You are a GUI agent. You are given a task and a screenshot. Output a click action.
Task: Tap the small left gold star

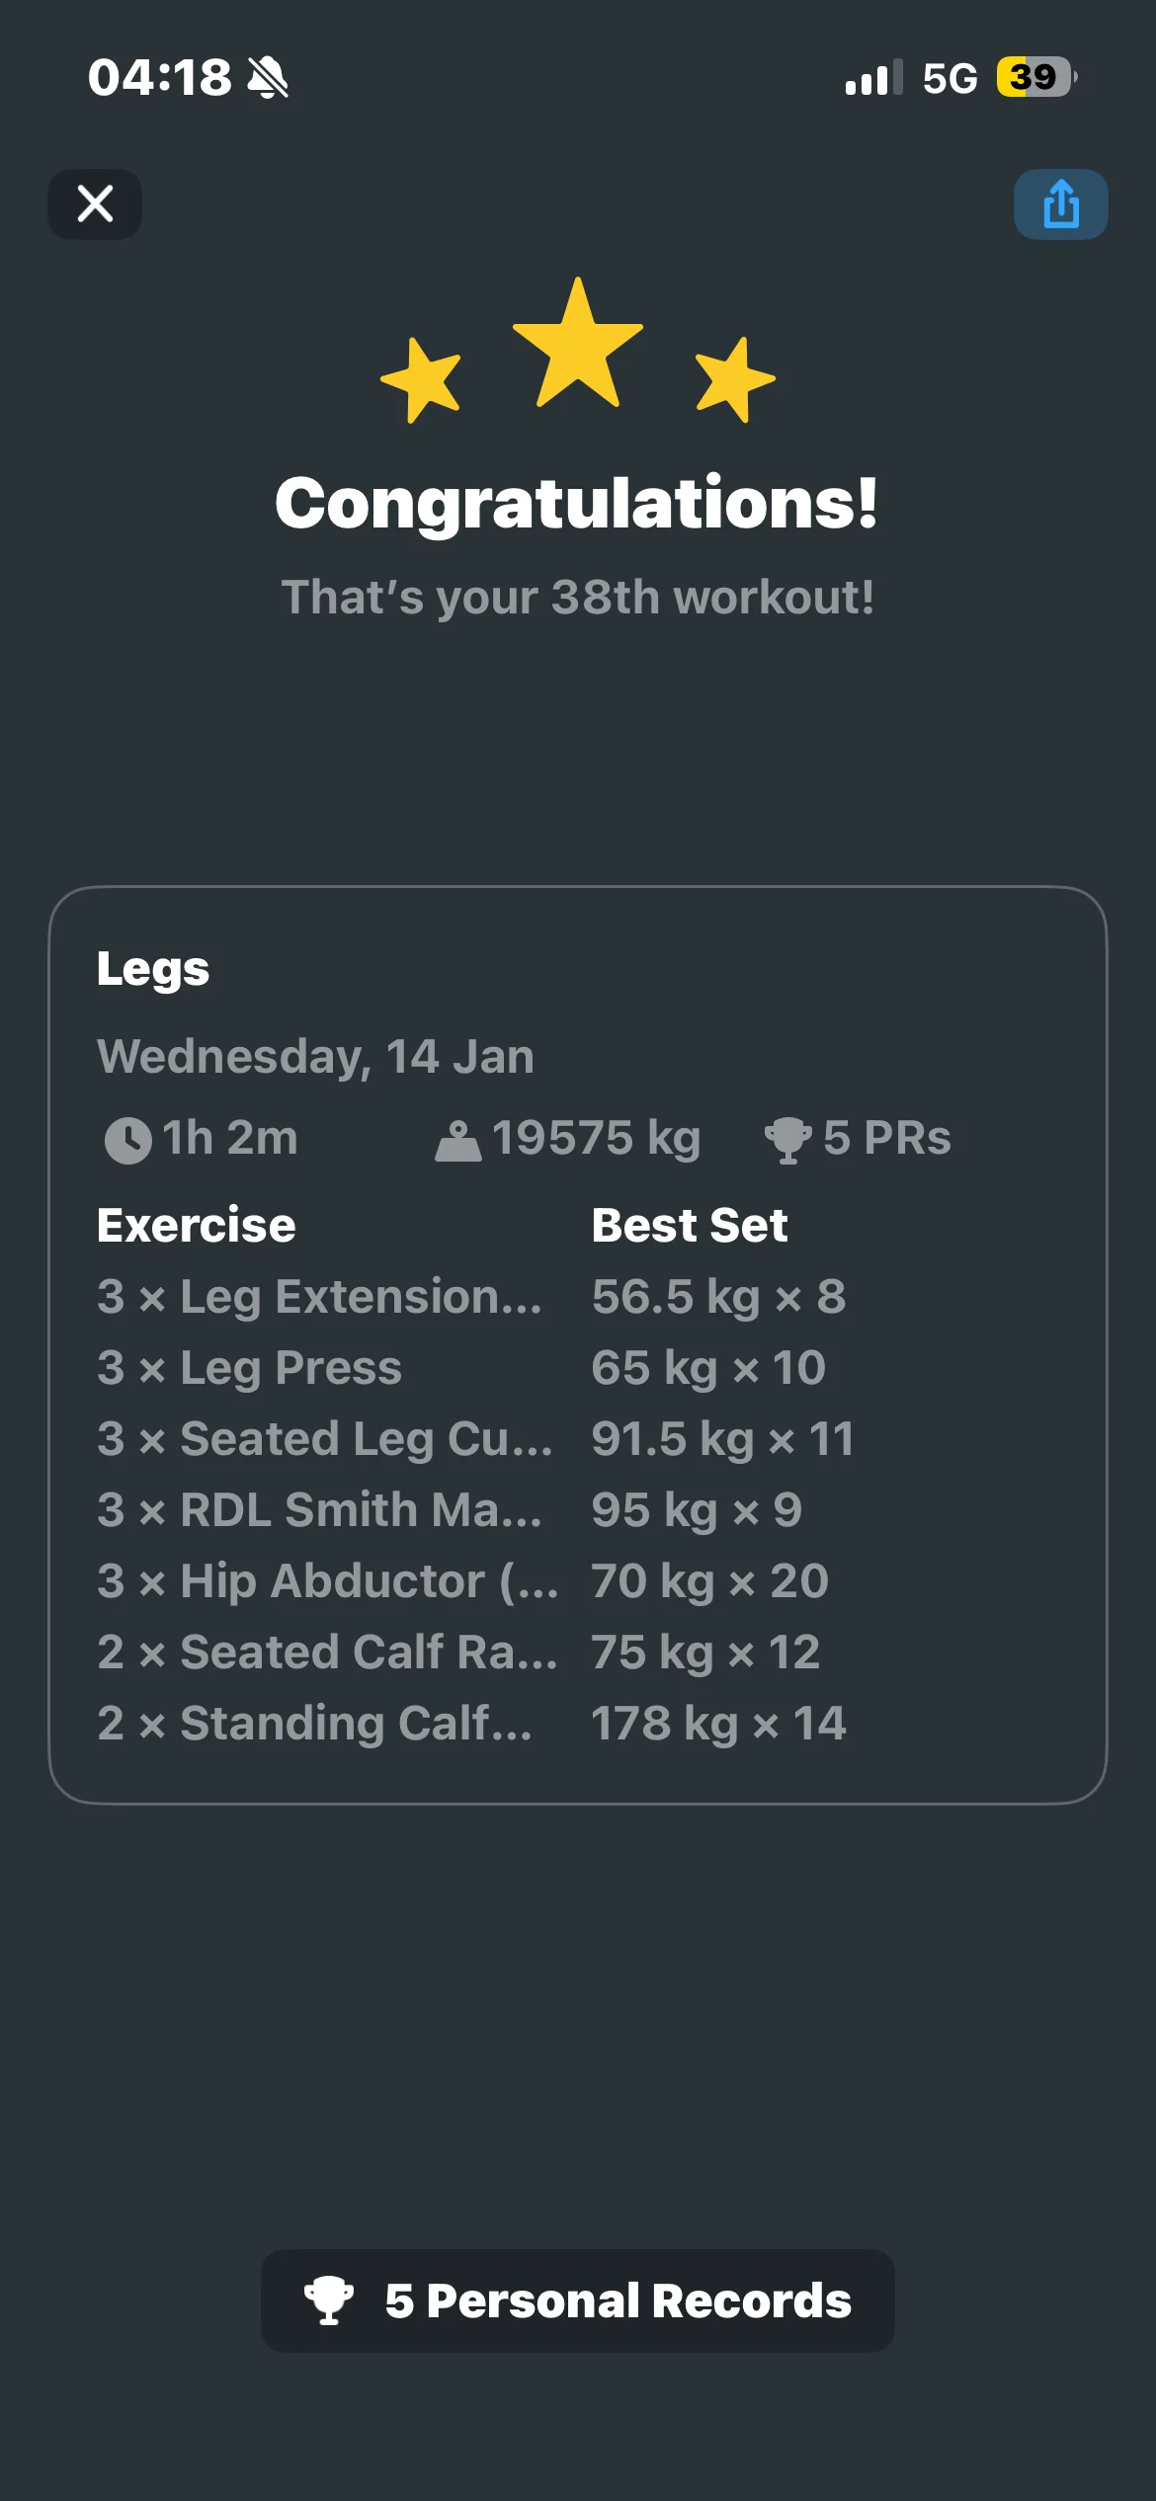tap(422, 379)
